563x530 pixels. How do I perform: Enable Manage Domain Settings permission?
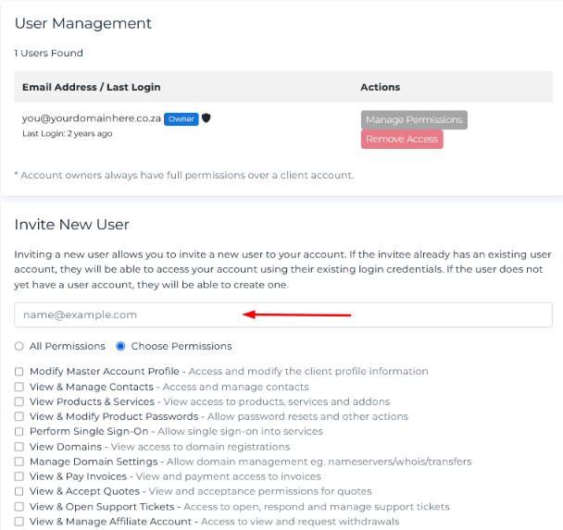pos(19,462)
